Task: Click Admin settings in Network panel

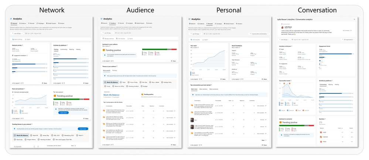Action: click(17, 39)
